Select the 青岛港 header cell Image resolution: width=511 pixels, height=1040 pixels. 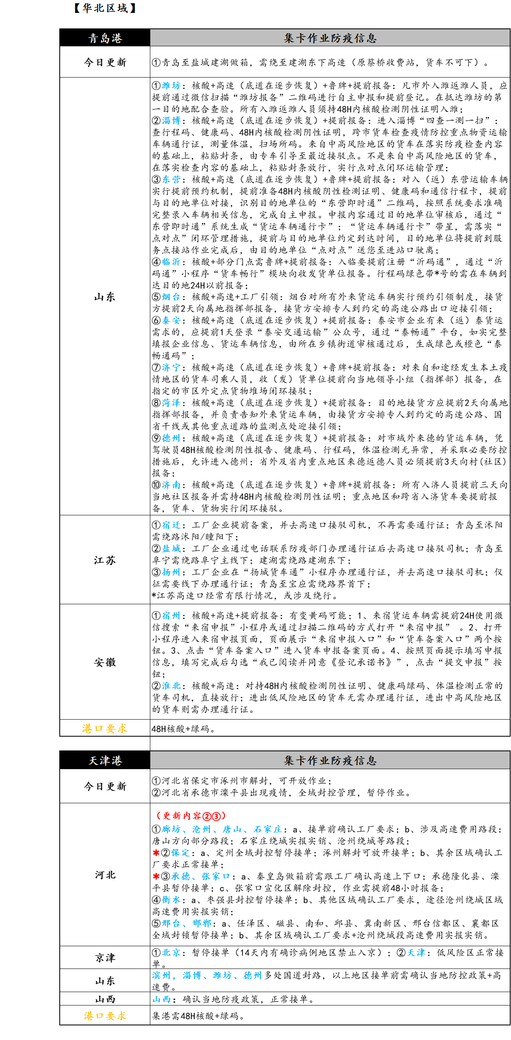coord(105,38)
